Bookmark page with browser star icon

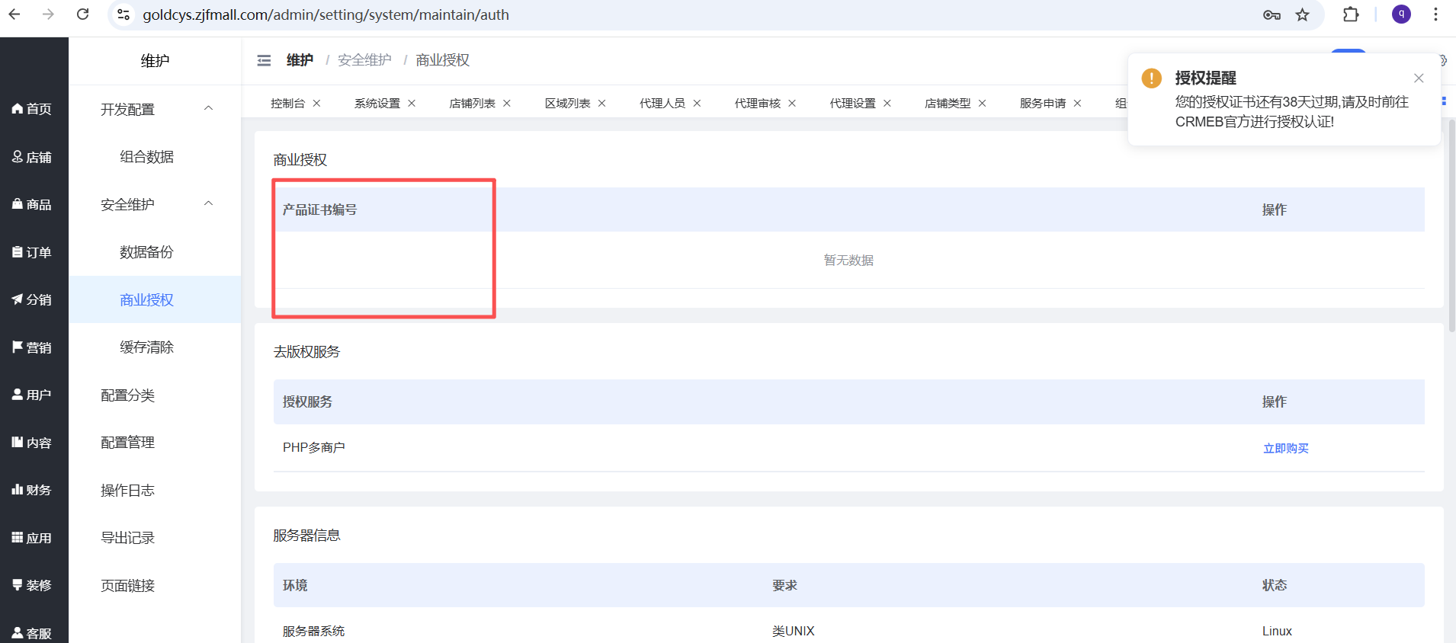(1302, 15)
